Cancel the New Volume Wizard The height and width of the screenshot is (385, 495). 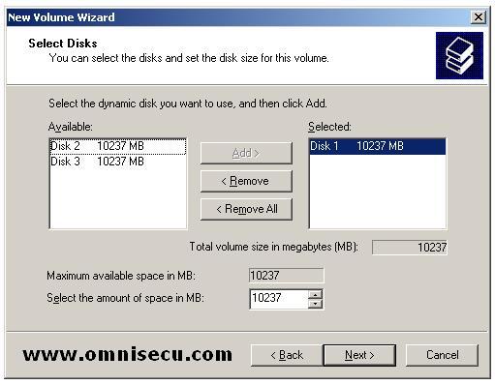click(442, 355)
